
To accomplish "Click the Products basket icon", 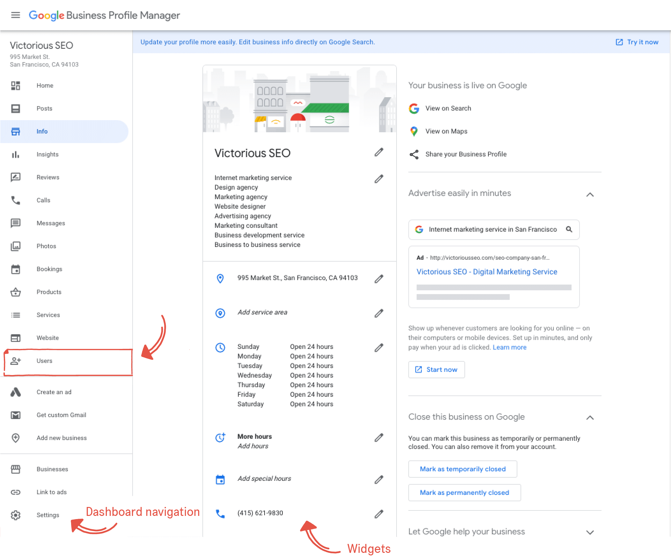I will (x=15, y=292).
